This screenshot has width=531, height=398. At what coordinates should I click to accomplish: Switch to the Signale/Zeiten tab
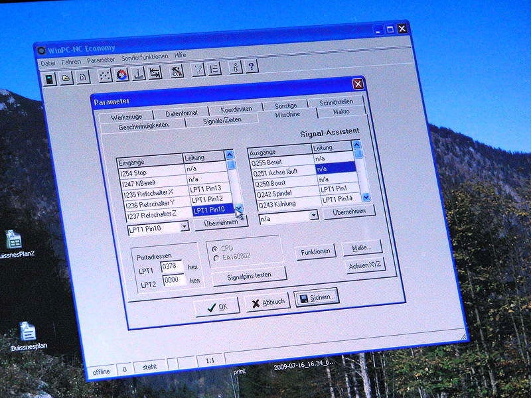[x=222, y=120]
